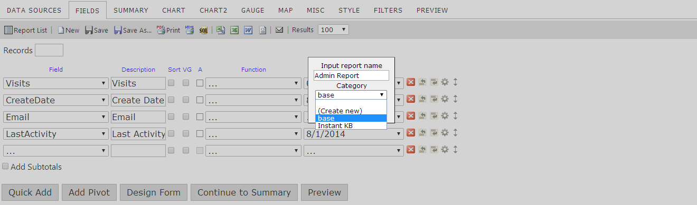Open the Email field dropdown
Image resolution: width=697 pixels, height=205 pixels.
(x=56, y=117)
